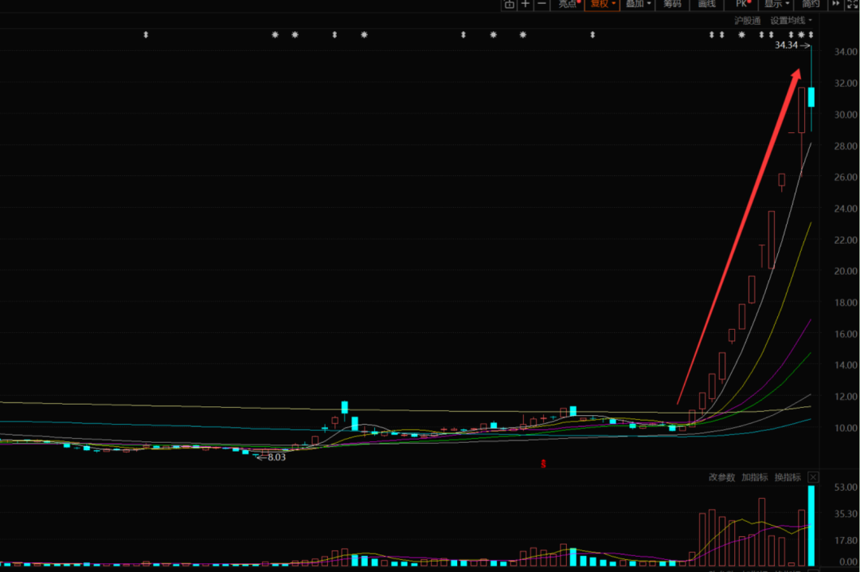Click the 10.00 price axis label

tap(846, 428)
